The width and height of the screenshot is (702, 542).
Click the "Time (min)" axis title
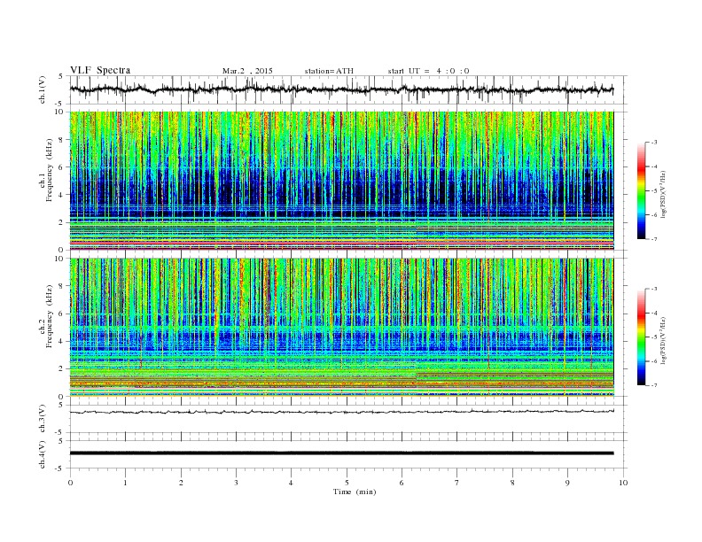[355, 492]
